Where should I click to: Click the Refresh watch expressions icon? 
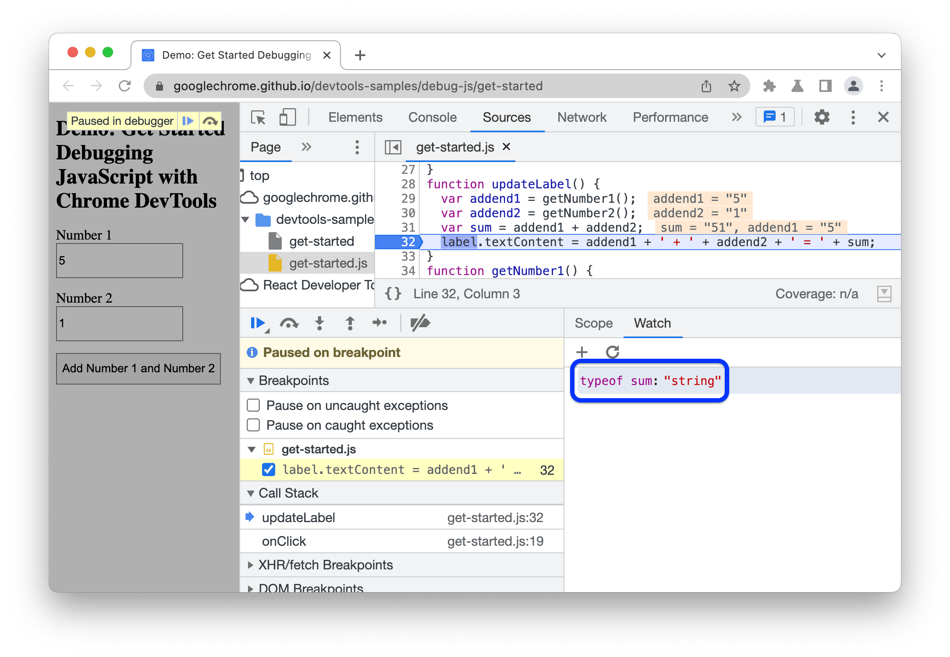click(613, 352)
